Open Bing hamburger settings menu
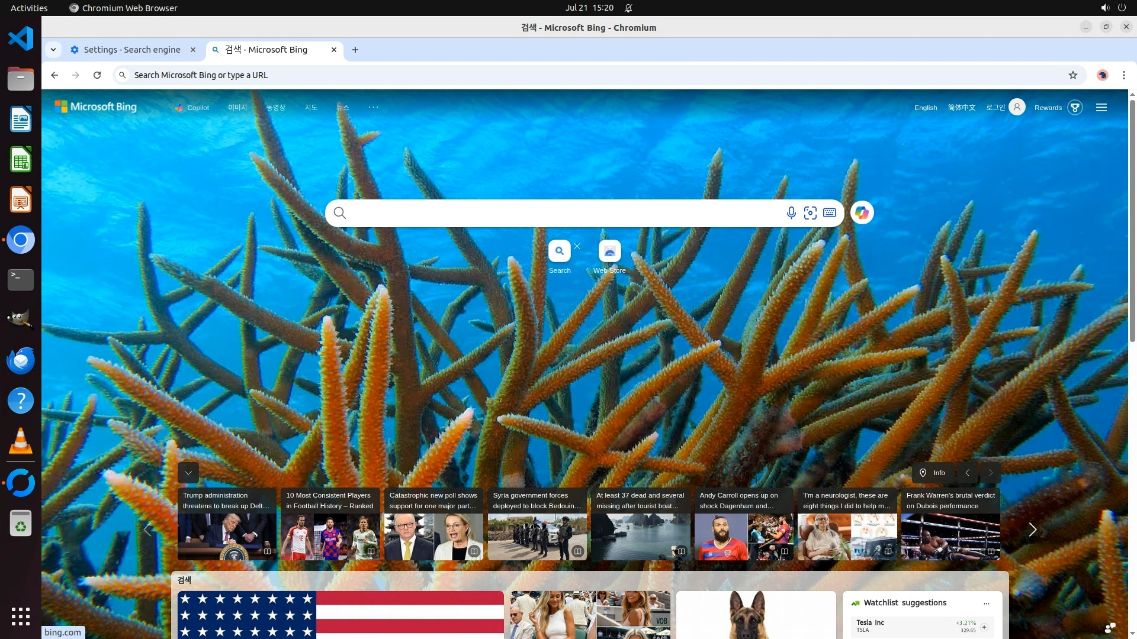This screenshot has width=1137, height=639. click(1101, 108)
